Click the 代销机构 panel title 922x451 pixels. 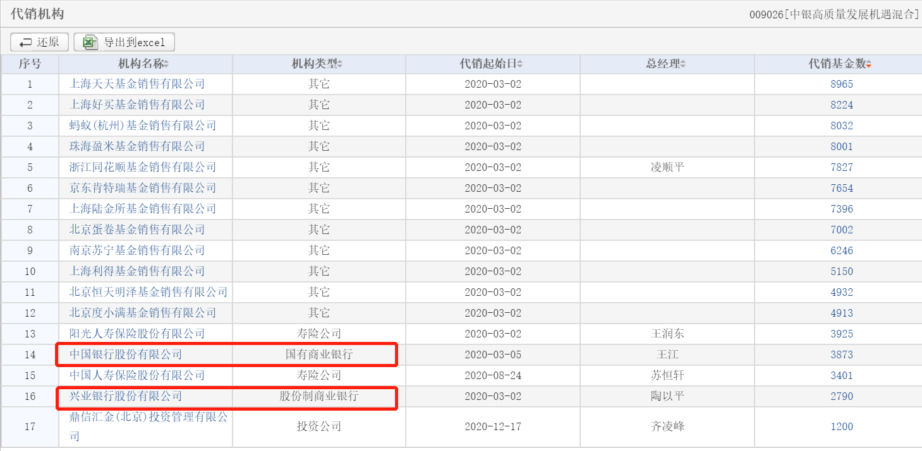[37, 13]
